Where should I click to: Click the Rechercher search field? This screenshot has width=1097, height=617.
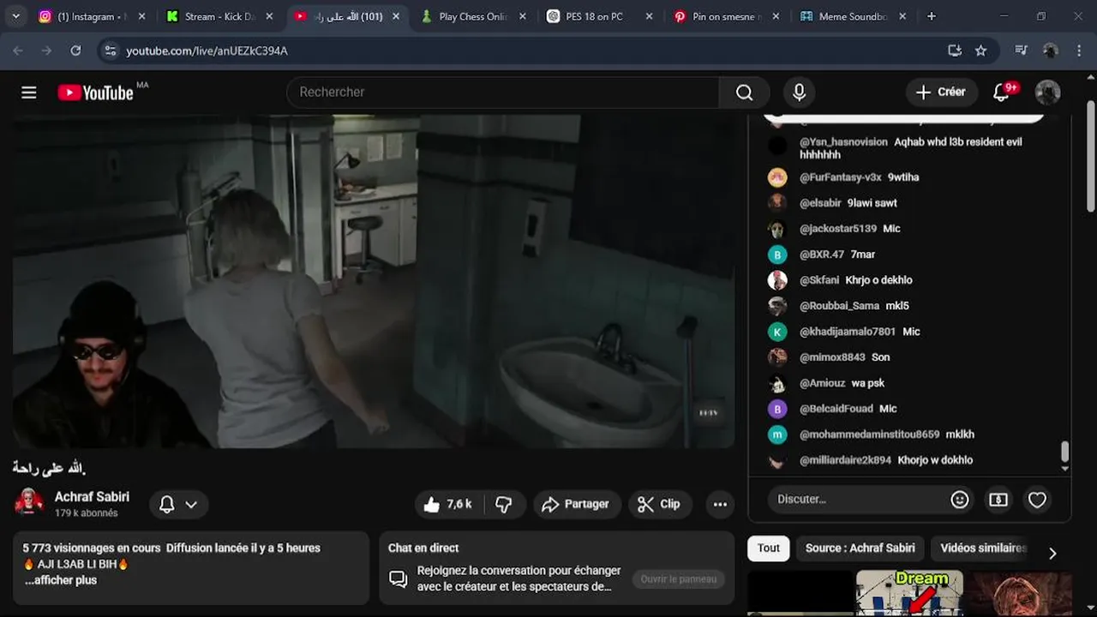(x=503, y=93)
